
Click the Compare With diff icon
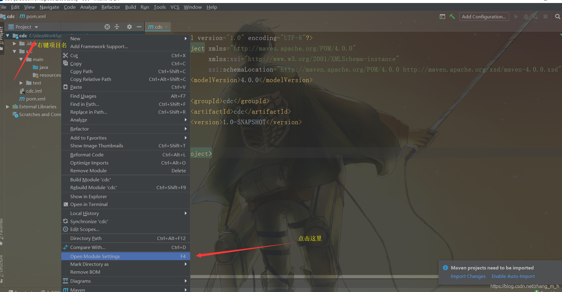(65, 247)
